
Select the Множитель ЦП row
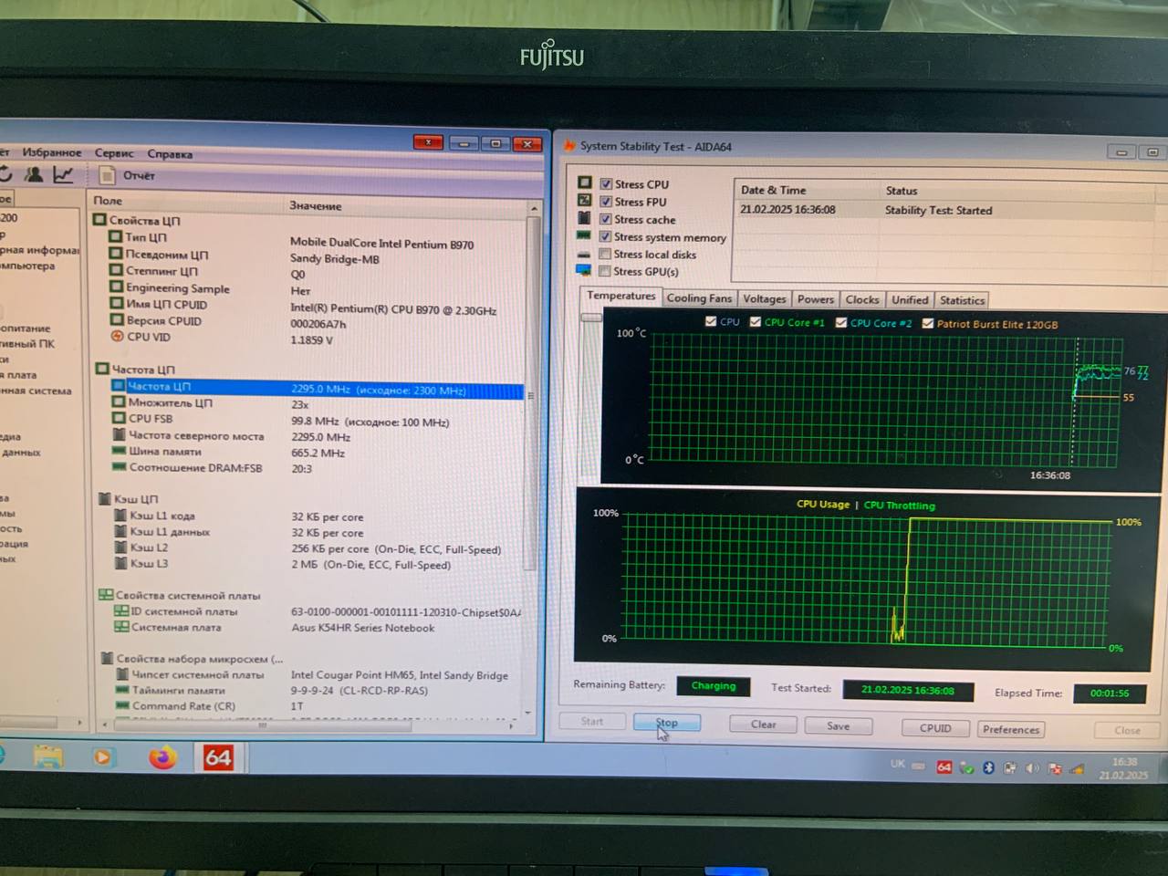pos(316,403)
